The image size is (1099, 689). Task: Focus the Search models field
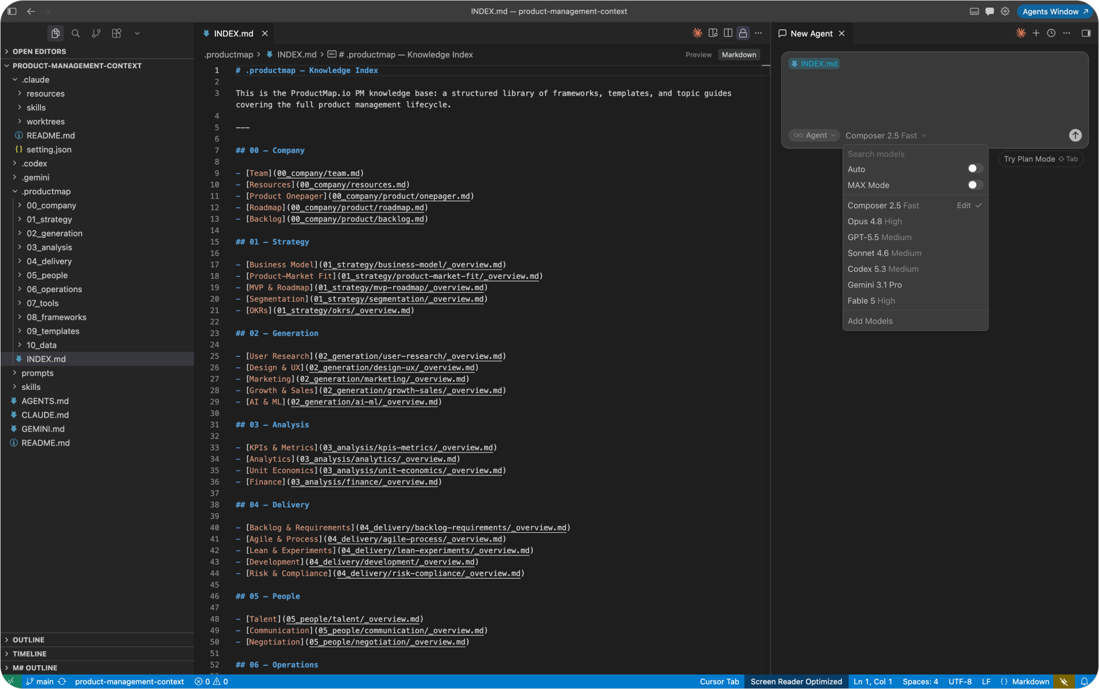point(915,154)
